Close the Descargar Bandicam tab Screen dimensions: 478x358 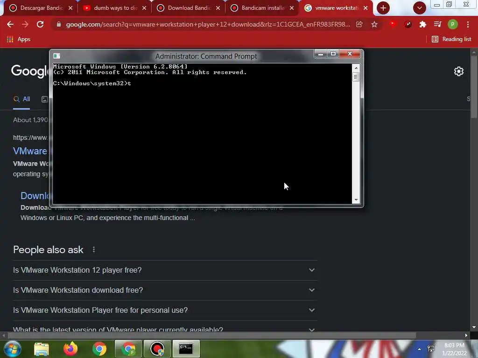pos(70,8)
